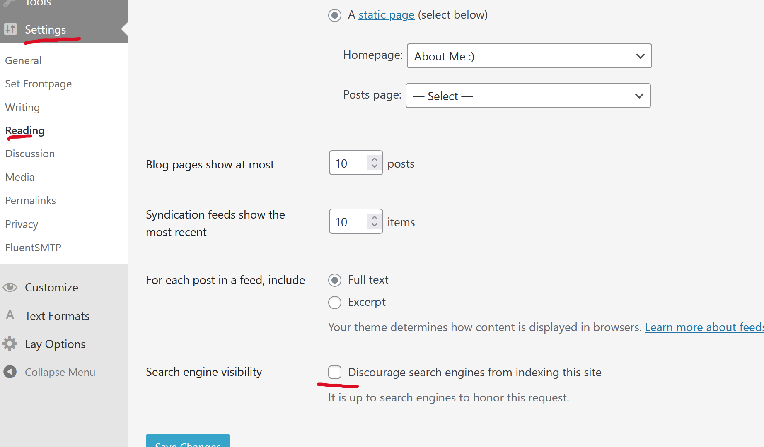Click the Text Formats letter icon
The width and height of the screenshot is (764, 447).
(10, 315)
